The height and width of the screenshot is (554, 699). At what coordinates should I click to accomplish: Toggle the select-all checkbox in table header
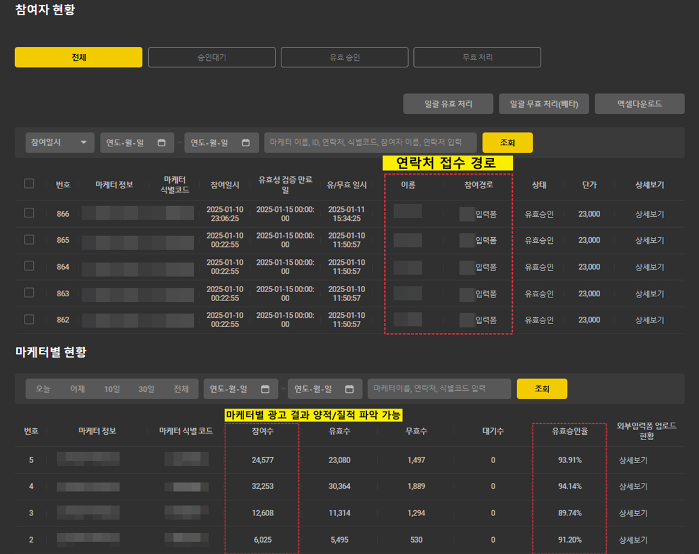(29, 184)
